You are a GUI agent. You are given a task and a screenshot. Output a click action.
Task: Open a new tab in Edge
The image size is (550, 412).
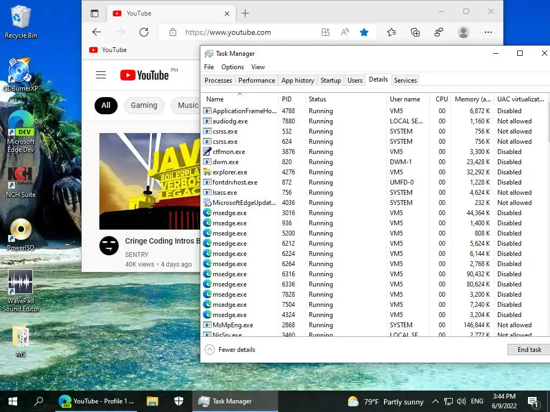245,13
